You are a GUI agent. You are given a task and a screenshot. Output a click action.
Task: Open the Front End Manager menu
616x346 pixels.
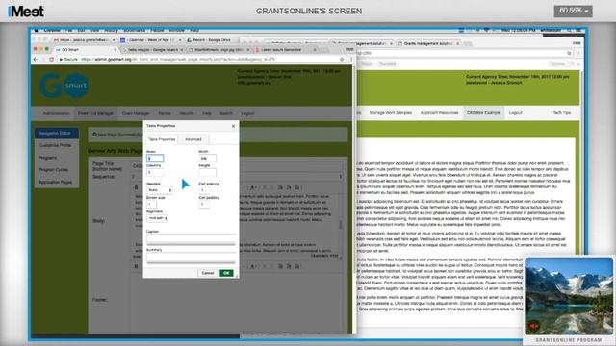click(95, 113)
